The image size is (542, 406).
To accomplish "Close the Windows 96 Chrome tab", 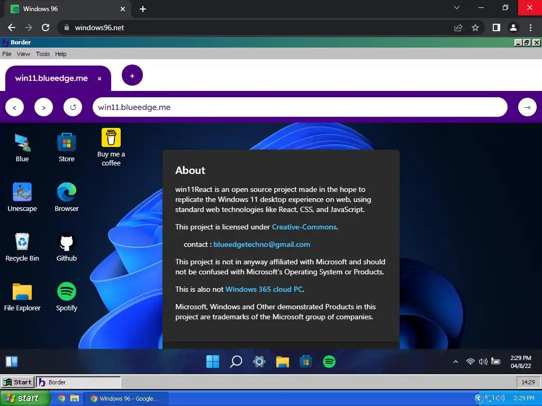I will point(123,9).
